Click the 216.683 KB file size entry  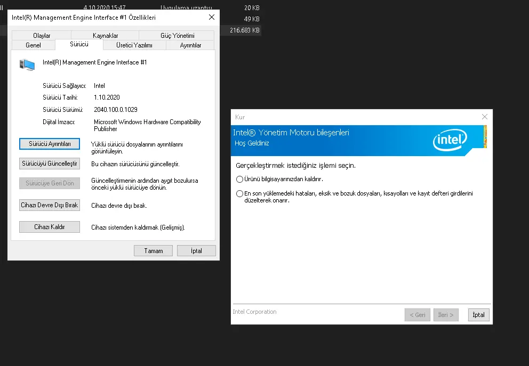pyautogui.click(x=245, y=30)
